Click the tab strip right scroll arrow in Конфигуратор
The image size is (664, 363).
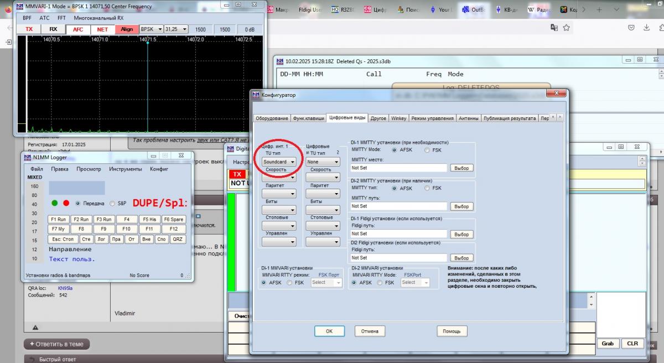point(559,117)
